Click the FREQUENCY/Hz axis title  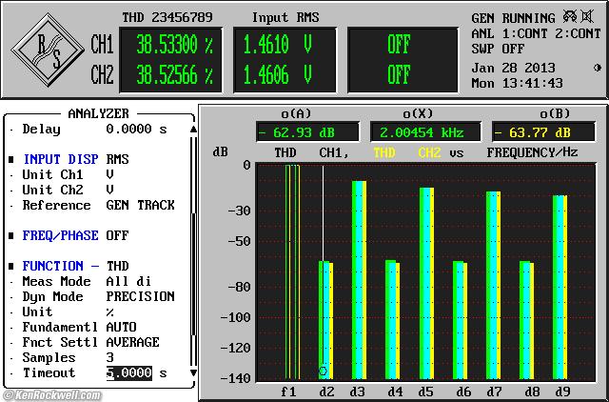point(532,152)
